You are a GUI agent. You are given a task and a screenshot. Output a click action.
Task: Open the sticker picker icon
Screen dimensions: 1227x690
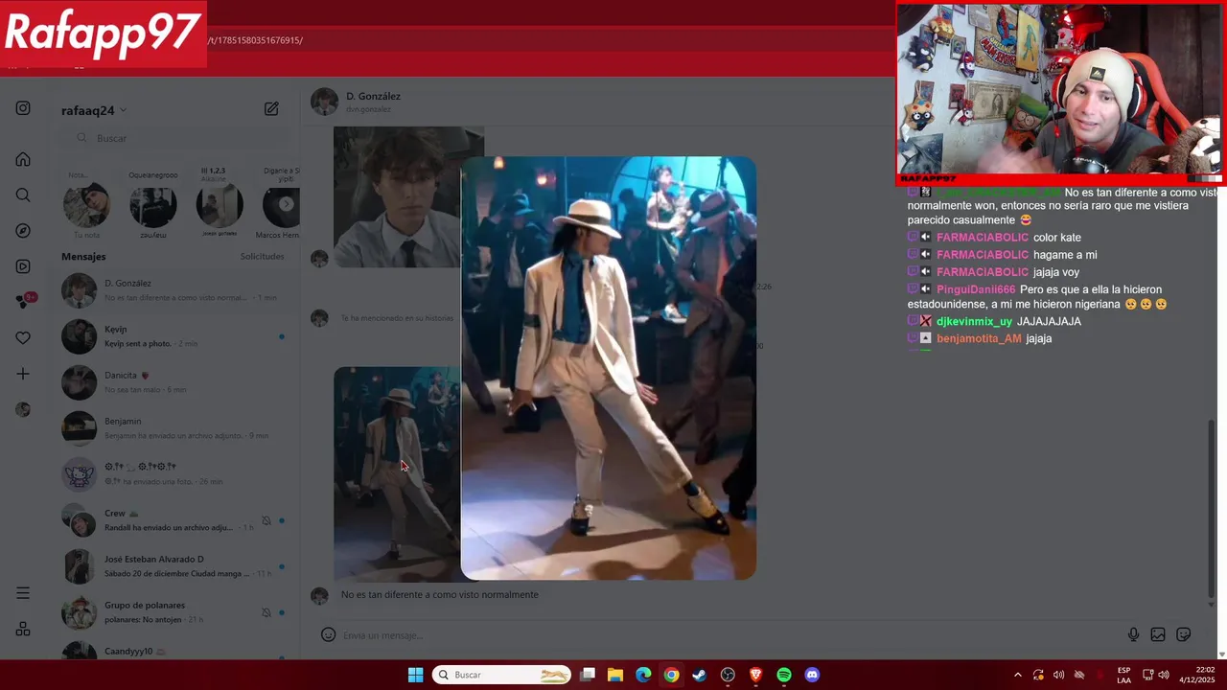pyautogui.click(x=1184, y=634)
